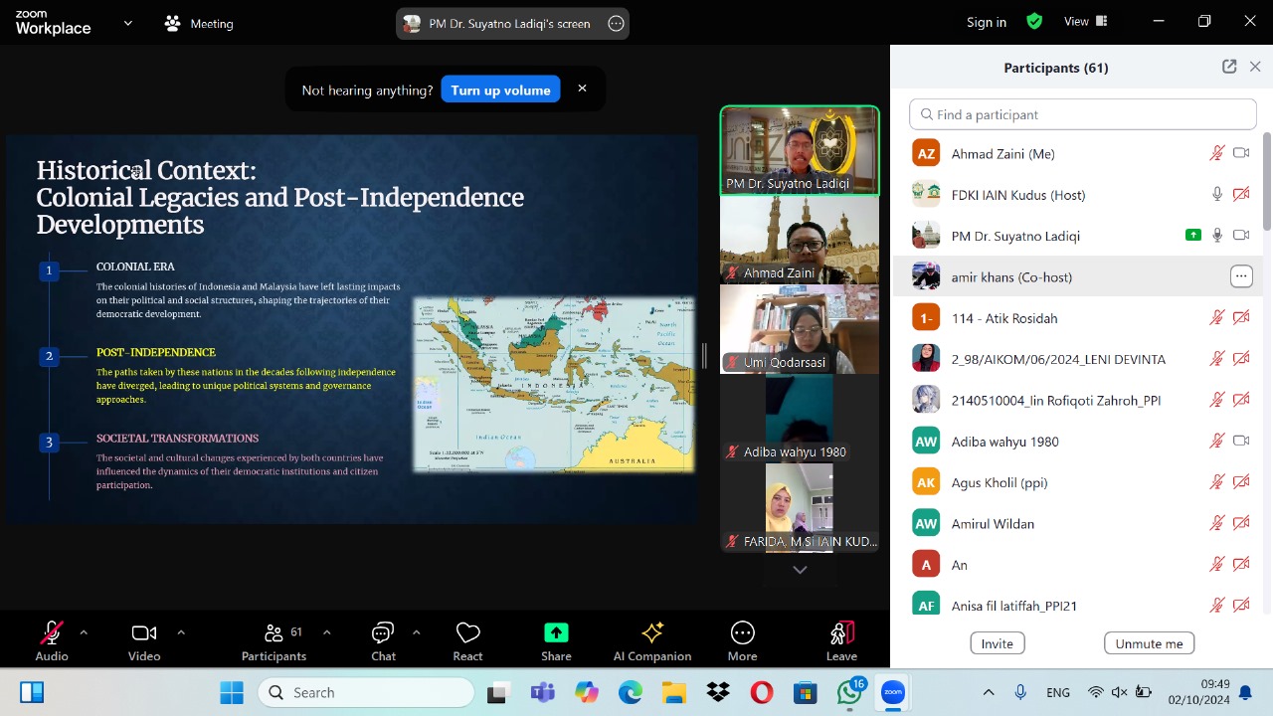Click Invite button
Viewport: 1273px width, 716px height.
click(x=998, y=643)
